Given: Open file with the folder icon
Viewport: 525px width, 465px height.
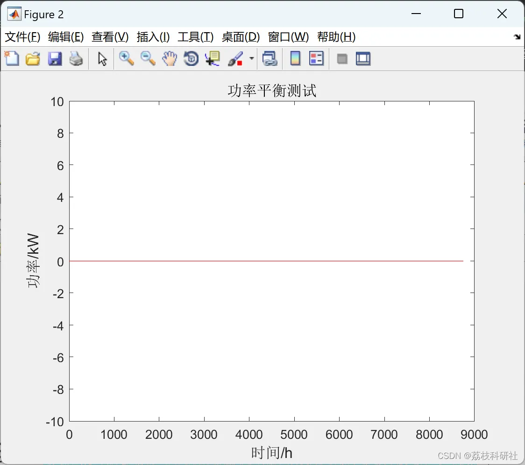Looking at the screenshot, I should [x=33, y=58].
